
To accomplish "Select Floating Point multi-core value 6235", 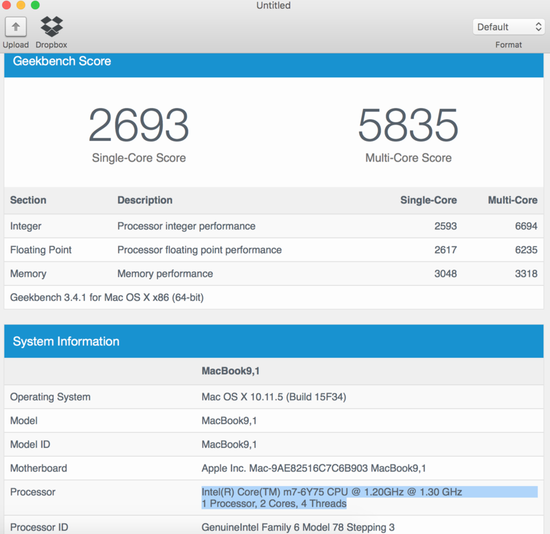I will point(526,250).
